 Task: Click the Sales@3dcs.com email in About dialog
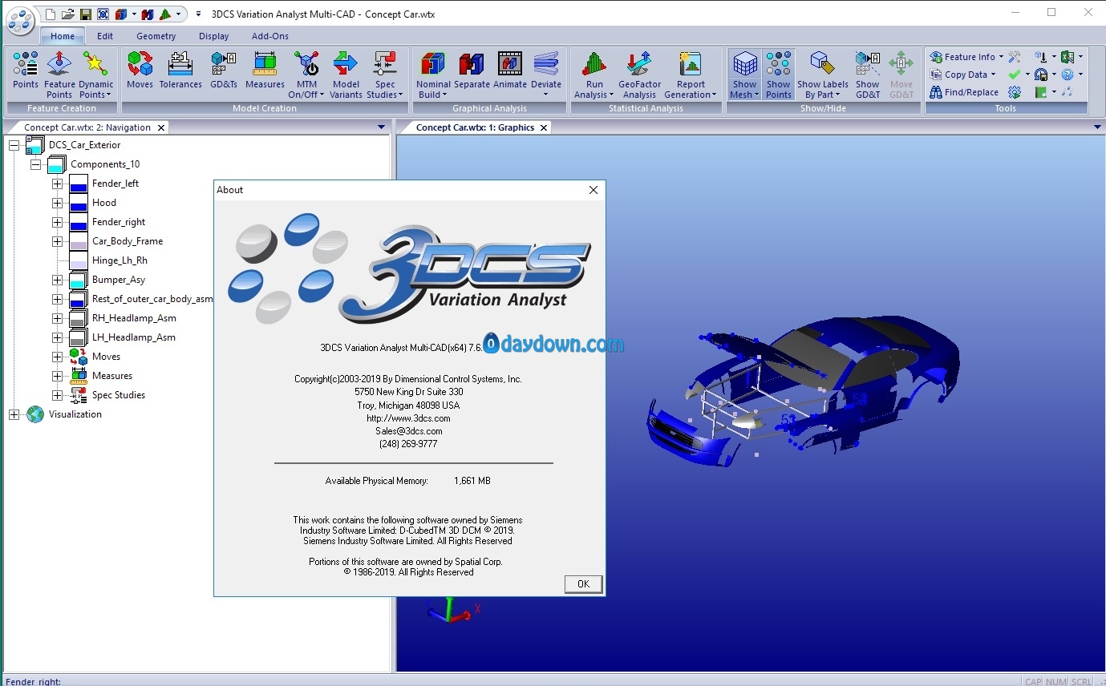(409, 431)
